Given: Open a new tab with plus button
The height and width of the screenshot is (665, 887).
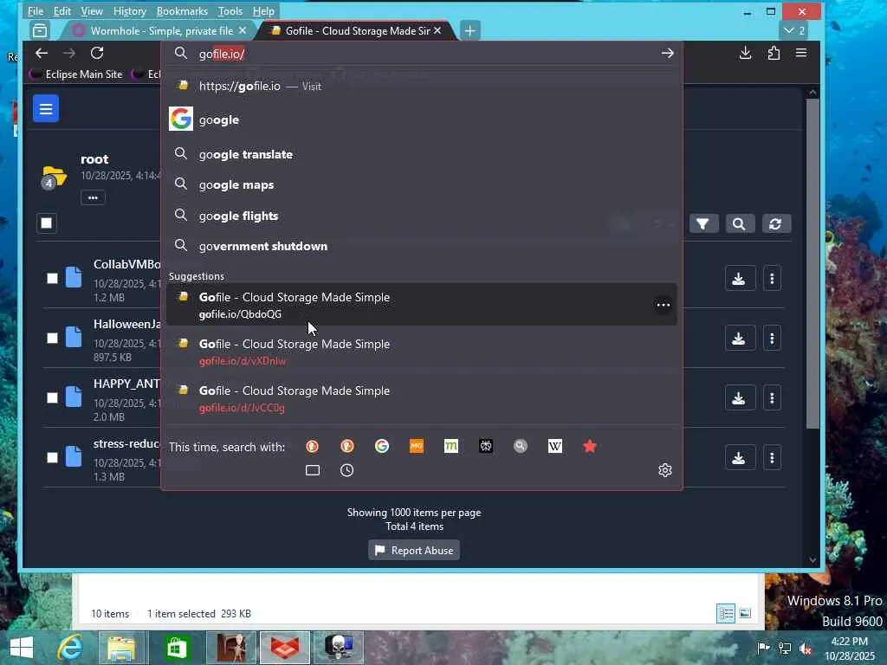Looking at the screenshot, I should pyautogui.click(x=469, y=30).
